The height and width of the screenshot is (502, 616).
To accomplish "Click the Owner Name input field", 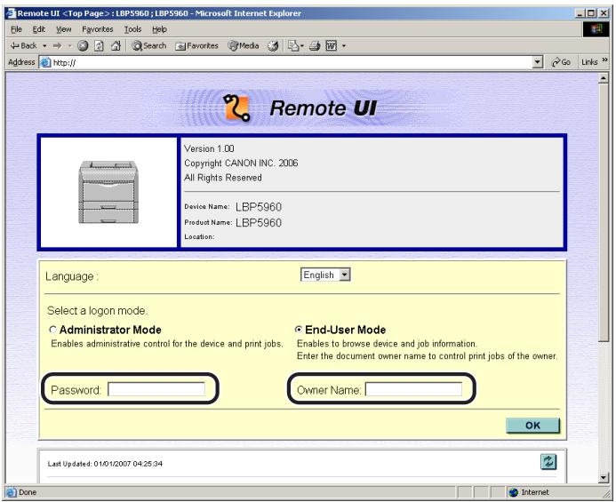I will 413,389.
